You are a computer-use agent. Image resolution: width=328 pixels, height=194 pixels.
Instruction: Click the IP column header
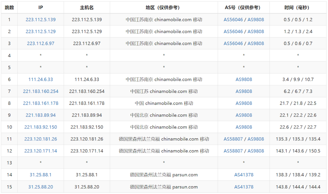[x=41, y=7]
